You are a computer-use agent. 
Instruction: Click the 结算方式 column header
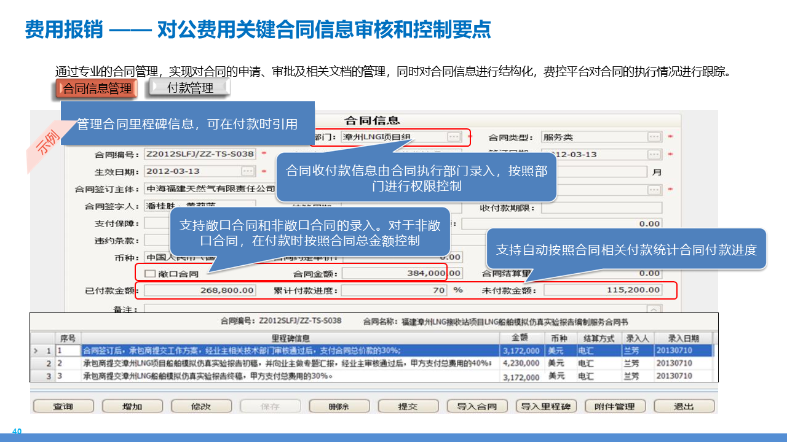(598, 338)
